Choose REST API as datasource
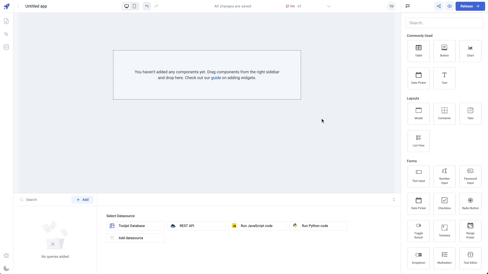The image size is (488, 274). click(x=196, y=226)
